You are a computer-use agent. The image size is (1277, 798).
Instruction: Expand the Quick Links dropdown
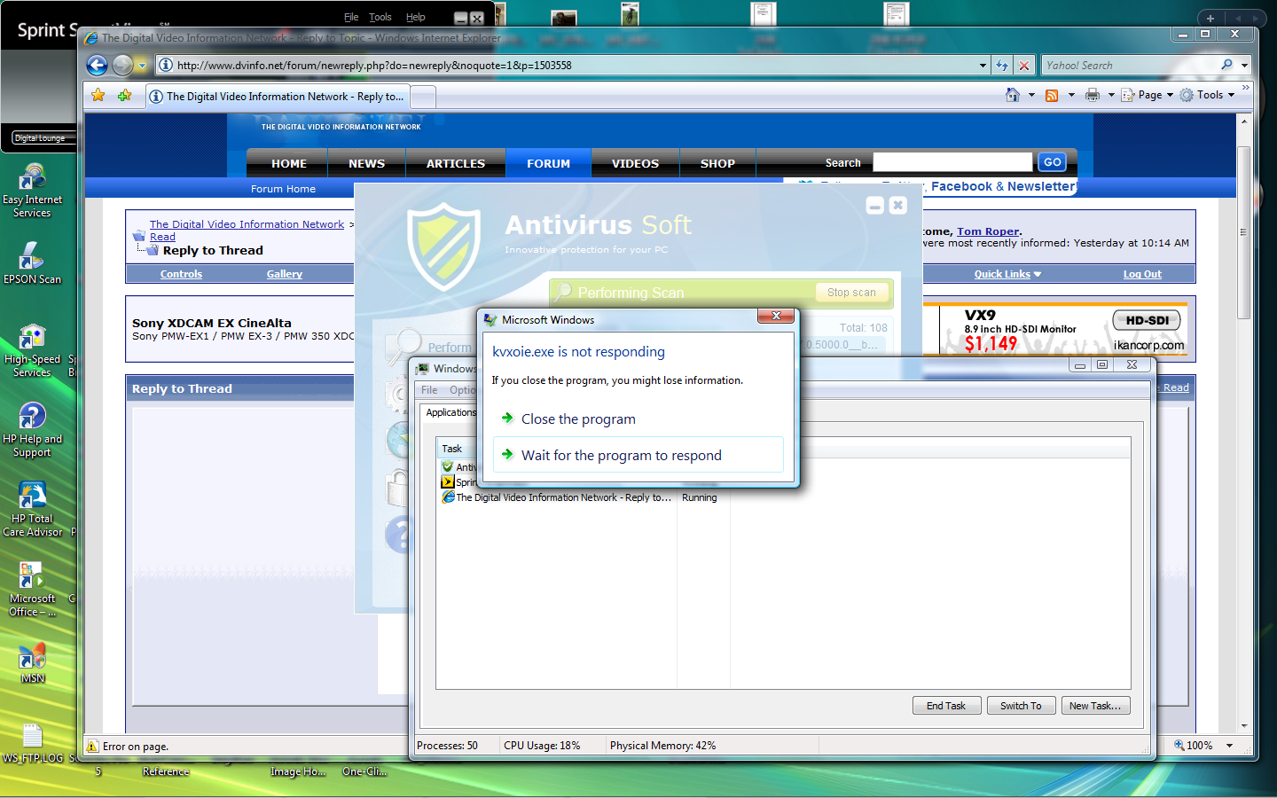(x=1007, y=274)
